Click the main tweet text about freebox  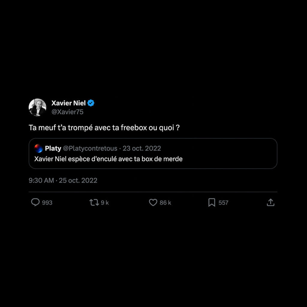pos(104,128)
